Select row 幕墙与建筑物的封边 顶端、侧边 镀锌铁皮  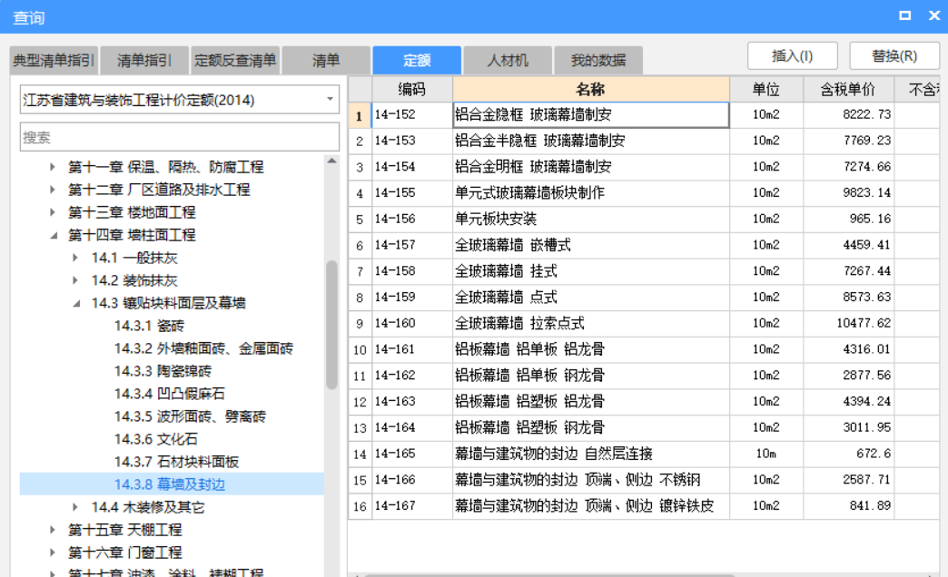pos(591,505)
